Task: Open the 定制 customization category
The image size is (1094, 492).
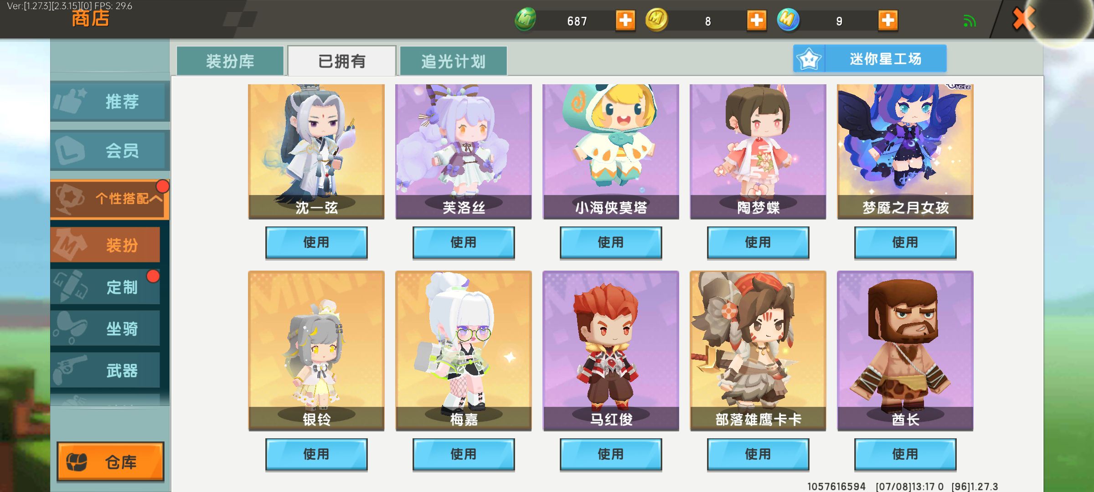Action: click(x=105, y=287)
